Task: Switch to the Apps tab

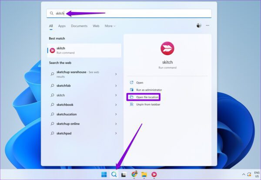Action: (x=62, y=26)
